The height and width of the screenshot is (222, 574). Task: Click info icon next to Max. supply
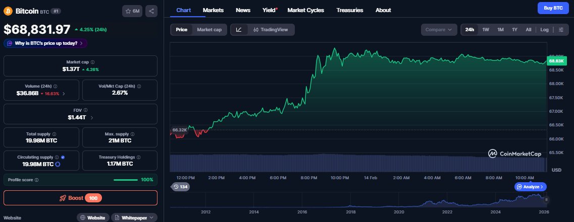point(132,134)
